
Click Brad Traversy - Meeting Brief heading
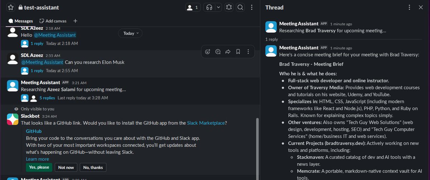311,64
